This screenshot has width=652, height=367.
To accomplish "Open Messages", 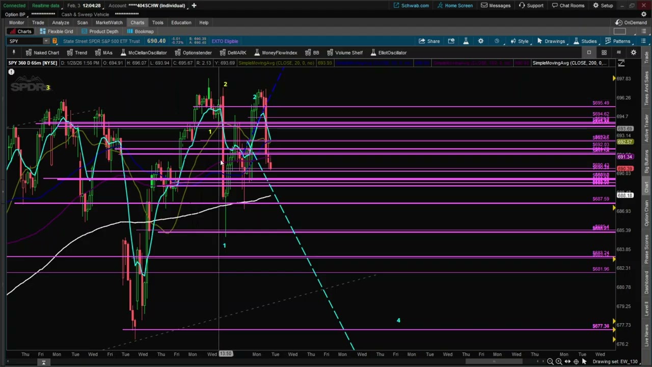I will (x=495, y=5).
